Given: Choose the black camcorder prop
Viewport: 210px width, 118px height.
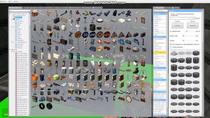Looking at the screenshot, I should pos(56,92).
